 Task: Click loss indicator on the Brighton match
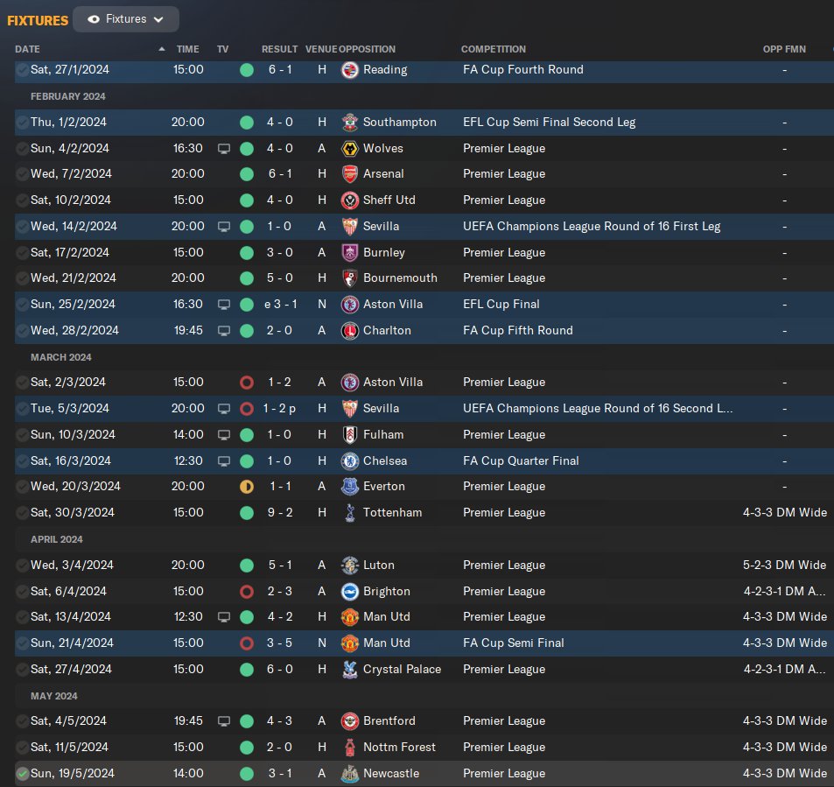(247, 591)
